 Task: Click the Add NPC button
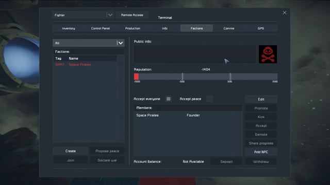[x=261, y=152]
